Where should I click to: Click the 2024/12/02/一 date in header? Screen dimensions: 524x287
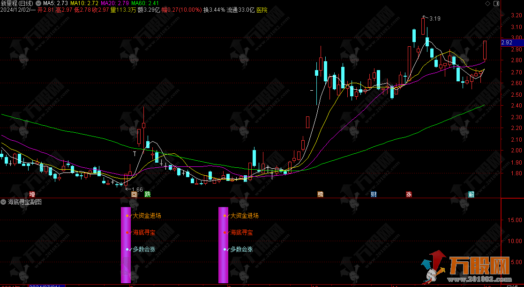tap(18, 10)
